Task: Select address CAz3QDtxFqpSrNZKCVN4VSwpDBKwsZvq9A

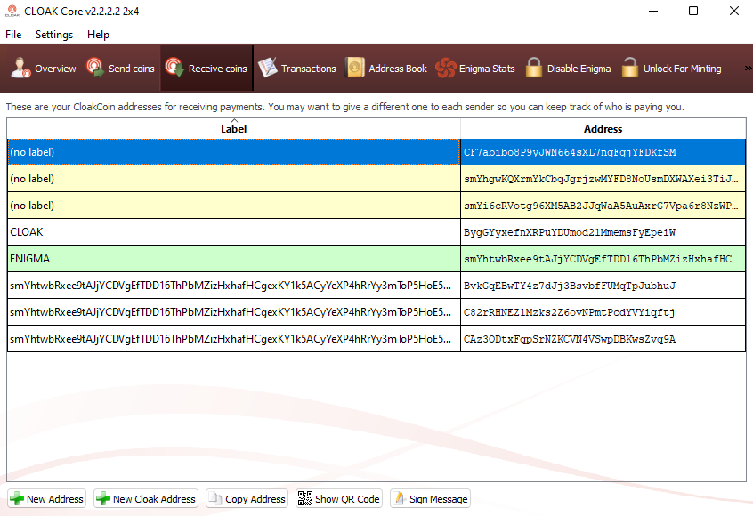Action: point(603,339)
